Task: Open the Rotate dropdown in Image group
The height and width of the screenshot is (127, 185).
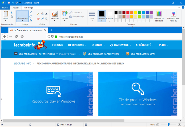Action: (31, 20)
